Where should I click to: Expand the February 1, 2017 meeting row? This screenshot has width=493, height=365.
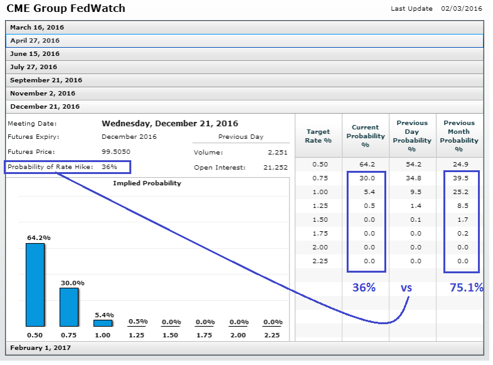click(41, 347)
